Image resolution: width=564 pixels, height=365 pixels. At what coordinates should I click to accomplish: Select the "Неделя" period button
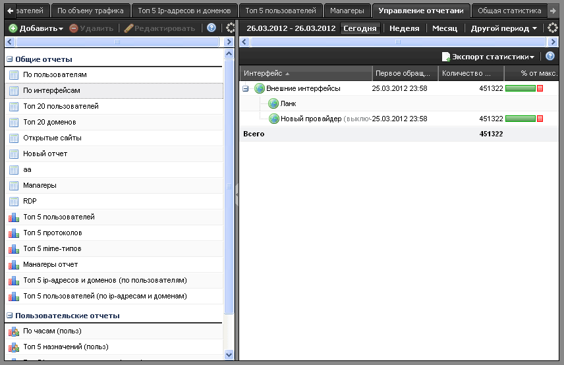point(404,28)
